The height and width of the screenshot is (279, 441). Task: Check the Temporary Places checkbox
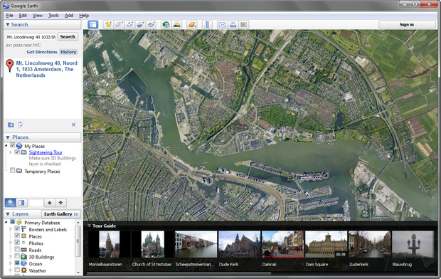click(x=12, y=170)
